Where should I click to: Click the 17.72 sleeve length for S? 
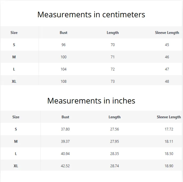click(169, 129)
